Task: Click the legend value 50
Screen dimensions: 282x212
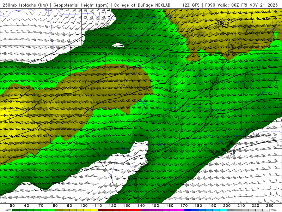Action: point(12,206)
